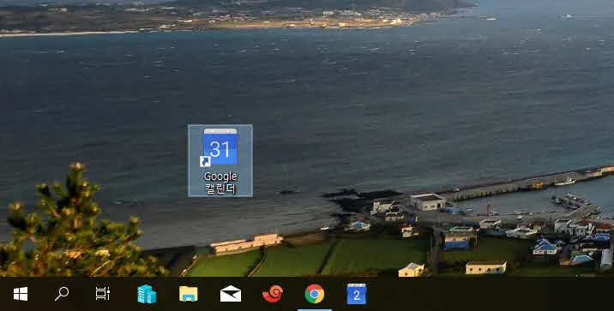The height and width of the screenshot is (311, 614).
Task: Select the Google 캘린더 desktop shortcut
Action: [220, 160]
